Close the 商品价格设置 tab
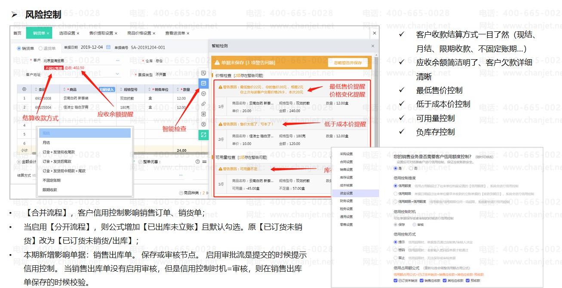Image resolution: width=562 pixels, height=288 pixels. 155,33
